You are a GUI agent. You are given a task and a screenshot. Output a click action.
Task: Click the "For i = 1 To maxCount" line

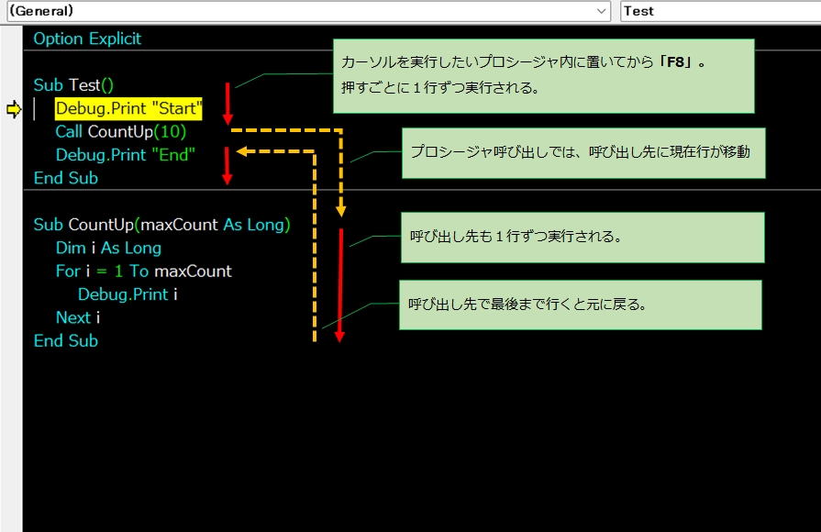pyautogui.click(x=143, y=271)
